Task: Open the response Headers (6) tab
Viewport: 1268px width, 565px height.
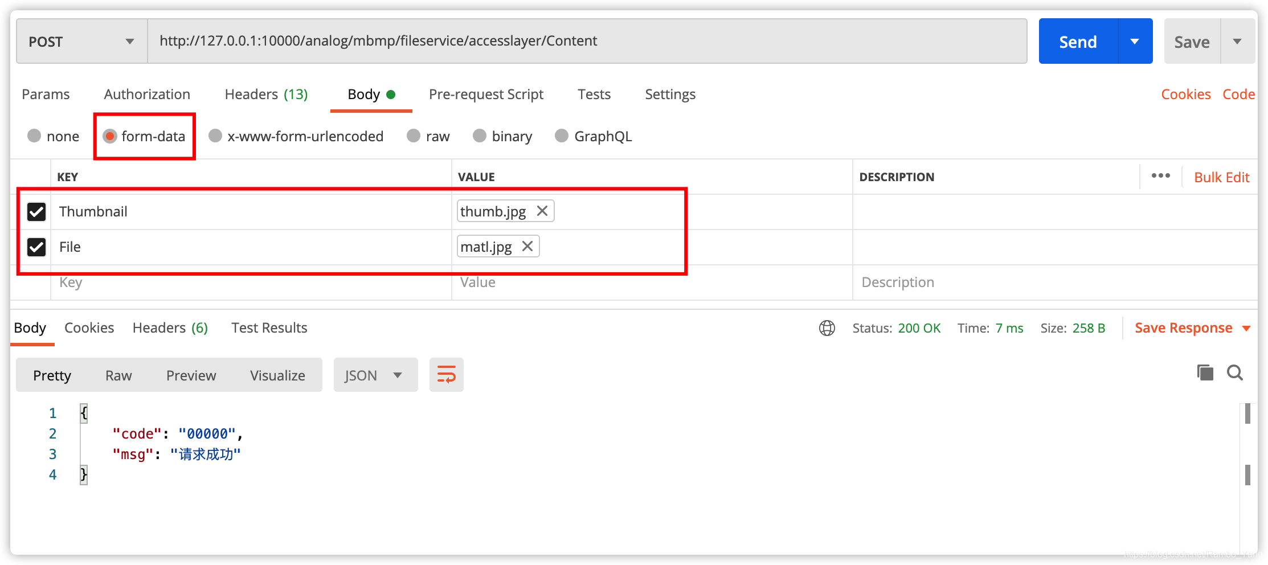Action: [x=170, y=328]
